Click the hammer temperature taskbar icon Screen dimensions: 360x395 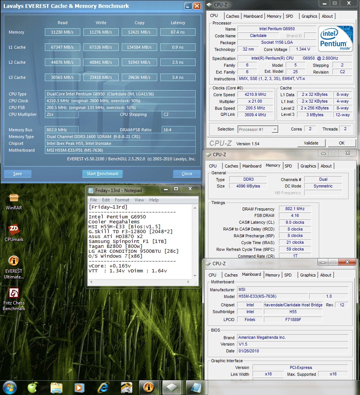pos(126,388)
